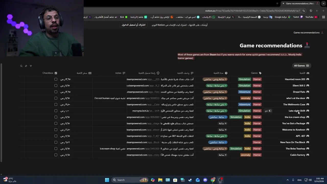
Task: Open the table search icon
Action: (x=21, y=66)
